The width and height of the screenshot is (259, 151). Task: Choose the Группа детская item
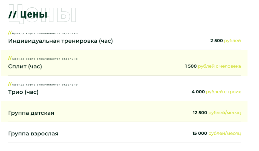(31, 113)
